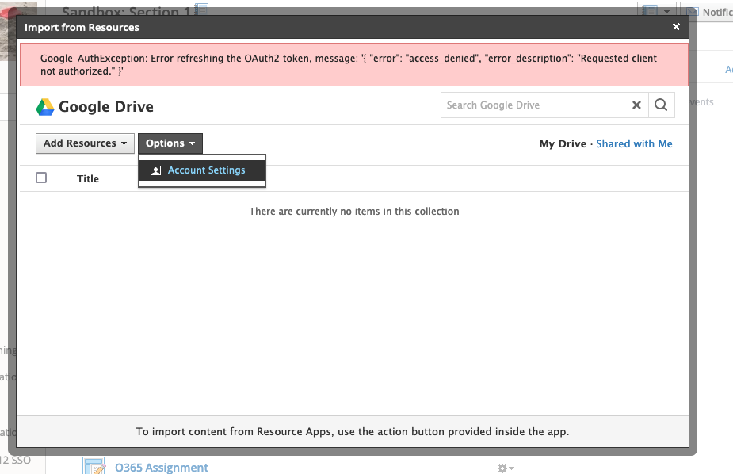Click the Sandbox: Section 1 heading

point(126,11)
